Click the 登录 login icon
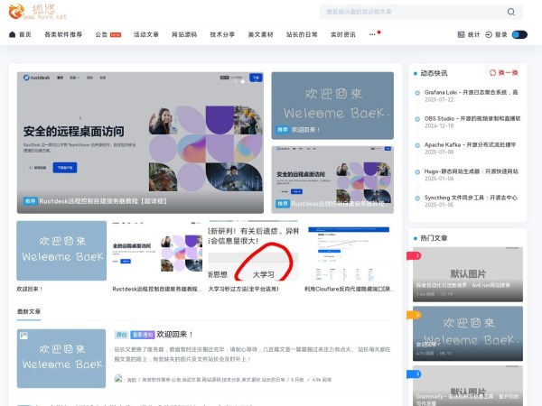The width and height of the screenshot is (542, 406). [x=490, y=34]
